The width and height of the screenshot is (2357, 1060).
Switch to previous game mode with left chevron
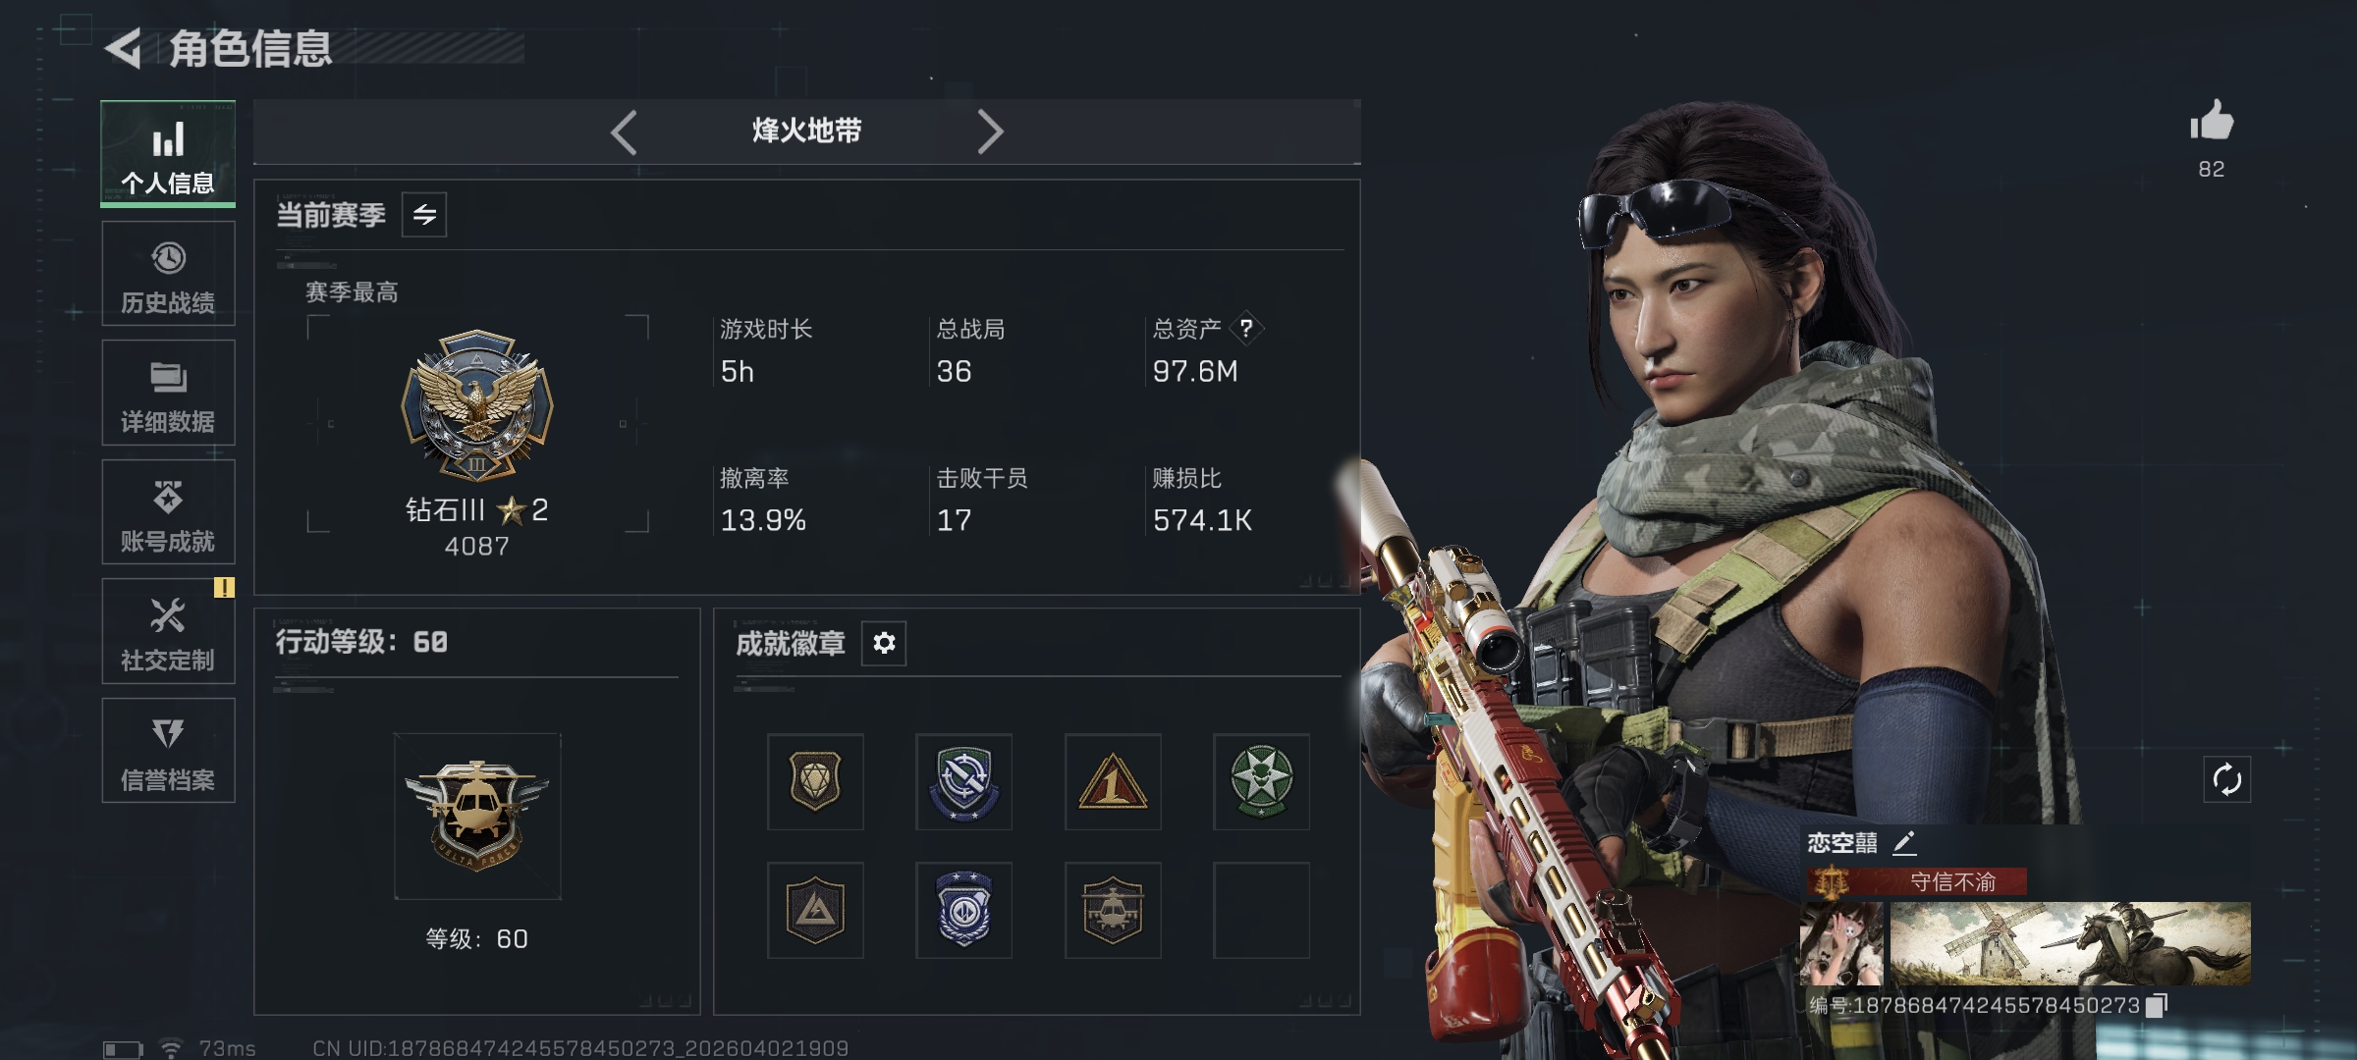point(625,132)
